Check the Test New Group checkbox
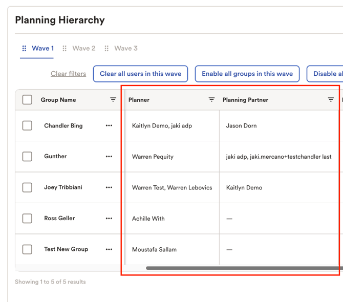 coord(27,249)
